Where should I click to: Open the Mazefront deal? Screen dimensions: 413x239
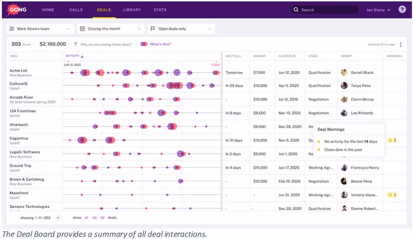point(19,193)
